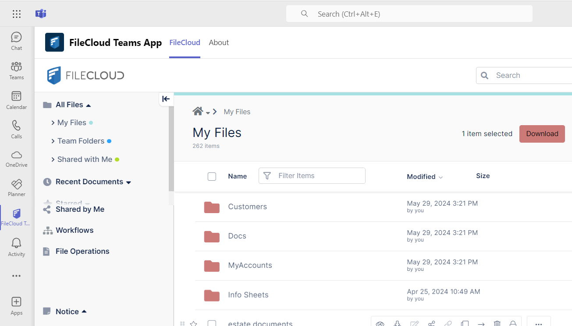The image size is (572, 326).
Task: Click the home icon in breadcrumb
Action: pos(198,112)
